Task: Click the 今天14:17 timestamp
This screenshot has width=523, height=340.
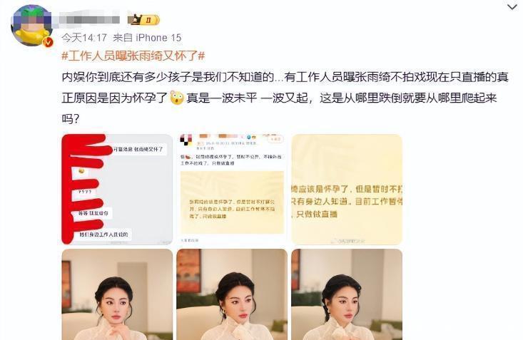Action: 84,38
